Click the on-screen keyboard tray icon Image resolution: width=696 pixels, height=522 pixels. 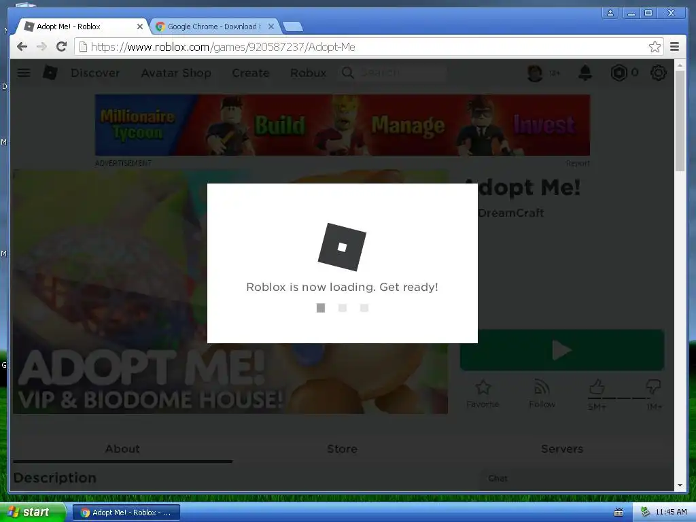[618, 512]
